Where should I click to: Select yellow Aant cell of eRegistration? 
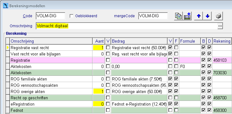pos(98,104)
